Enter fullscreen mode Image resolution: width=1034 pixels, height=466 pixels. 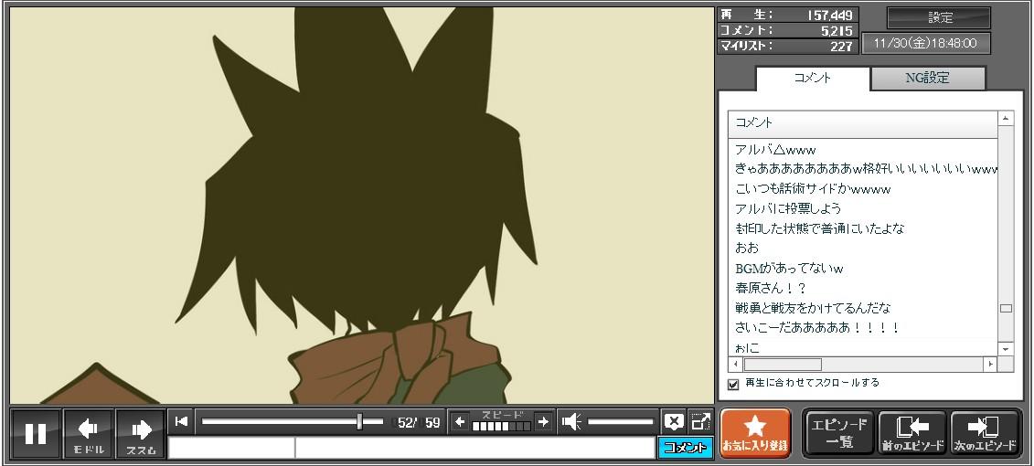point(700,421)
